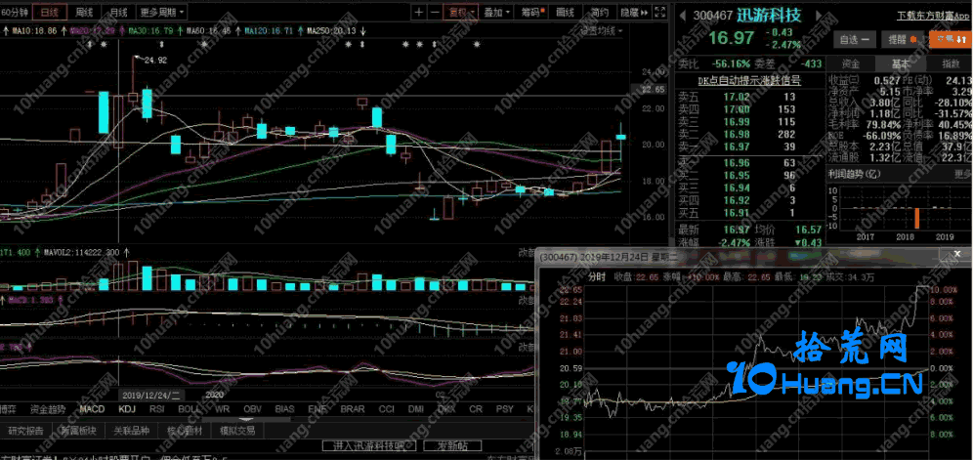Close the 分时 popup window

click(x=958, y=253)
